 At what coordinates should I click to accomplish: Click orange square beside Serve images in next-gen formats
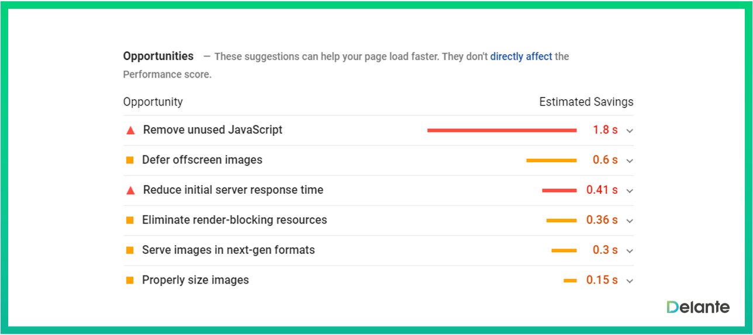[x=130, y=250]
